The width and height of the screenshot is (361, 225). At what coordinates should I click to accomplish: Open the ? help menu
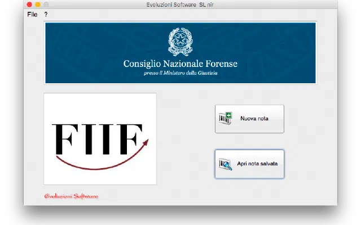(x=46, y=15)
